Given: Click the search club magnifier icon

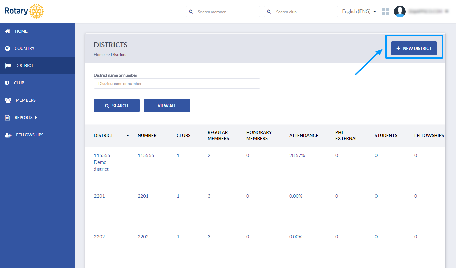Looking at the screenshot, I should point(269,12).
